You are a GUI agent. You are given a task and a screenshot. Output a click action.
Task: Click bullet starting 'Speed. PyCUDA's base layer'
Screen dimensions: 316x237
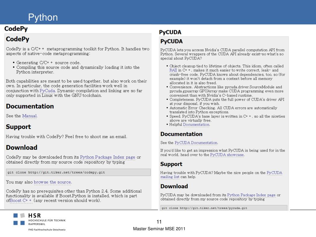[x=227, y=118]
